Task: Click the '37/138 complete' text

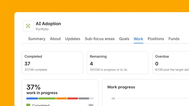Action: [36, 70]
